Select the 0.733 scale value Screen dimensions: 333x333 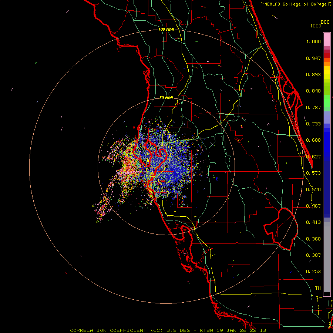point(313,124)
